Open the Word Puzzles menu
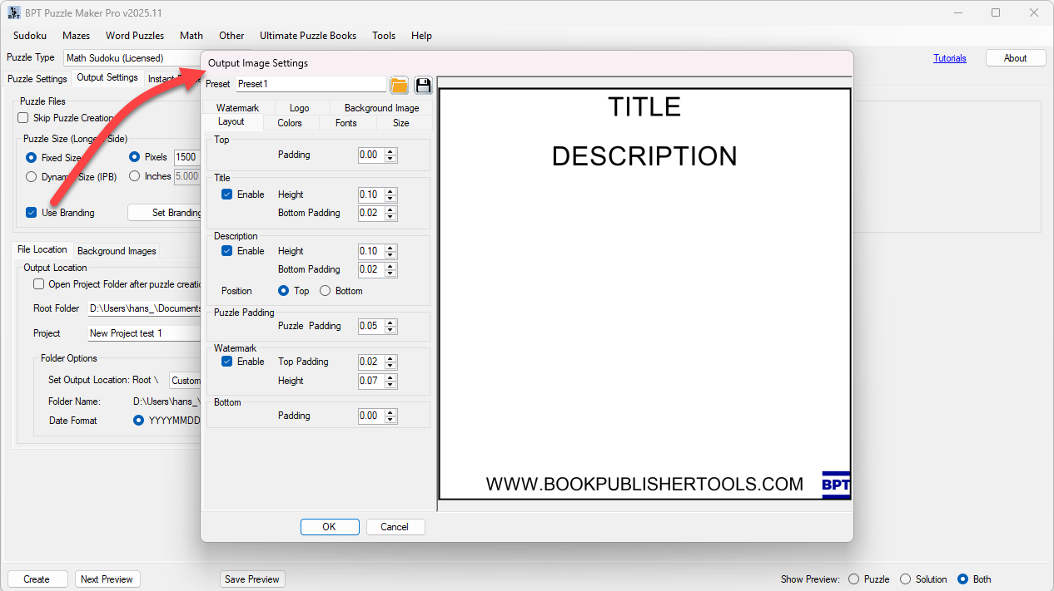The height and width of the screenshot is (591, 1054). (134, 36)
